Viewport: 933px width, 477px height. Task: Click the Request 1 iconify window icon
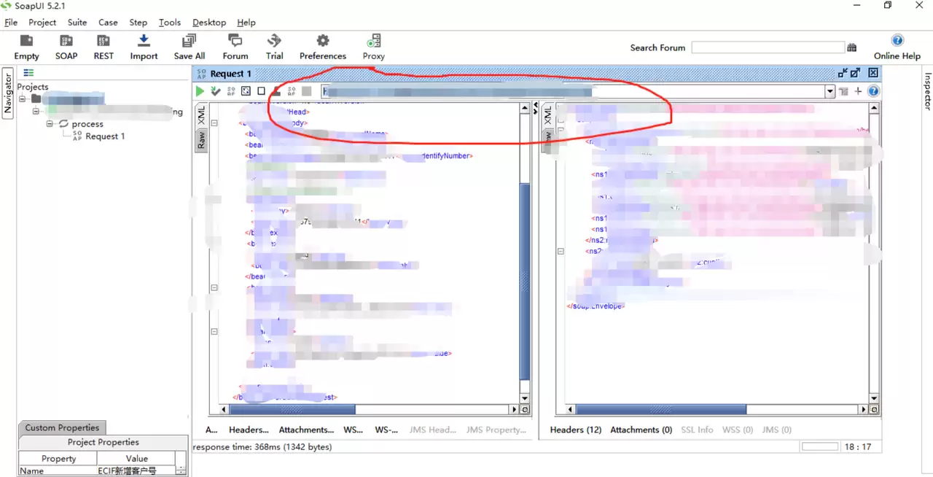(x=843, y=73)
